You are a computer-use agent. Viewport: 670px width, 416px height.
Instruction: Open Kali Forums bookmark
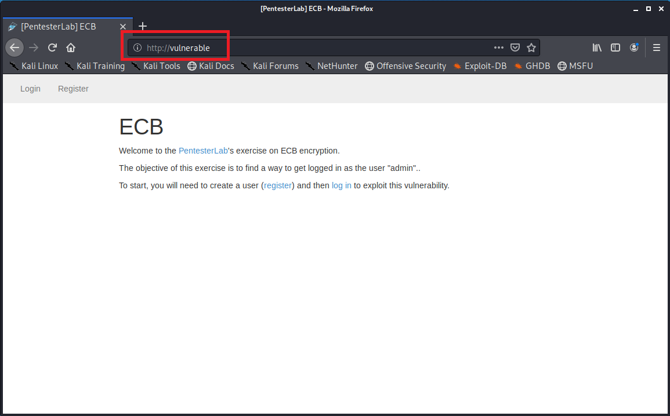(x=270, y=66)
